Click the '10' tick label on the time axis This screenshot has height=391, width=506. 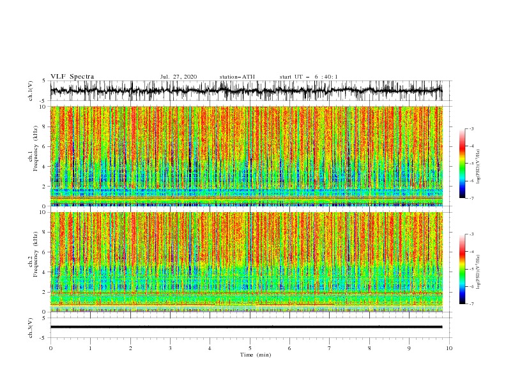(x=449, y=348)
